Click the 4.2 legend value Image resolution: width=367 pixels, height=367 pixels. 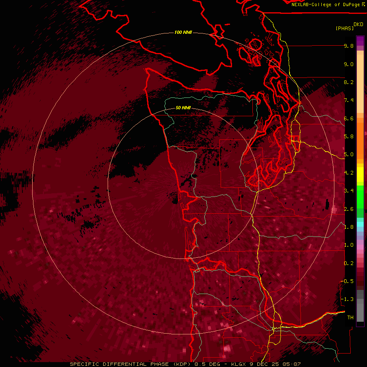pos(349,173)
